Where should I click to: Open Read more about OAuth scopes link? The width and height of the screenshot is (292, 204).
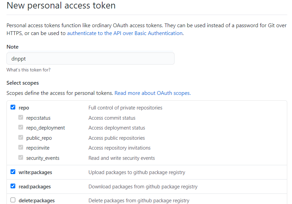[x=152, y=93]
